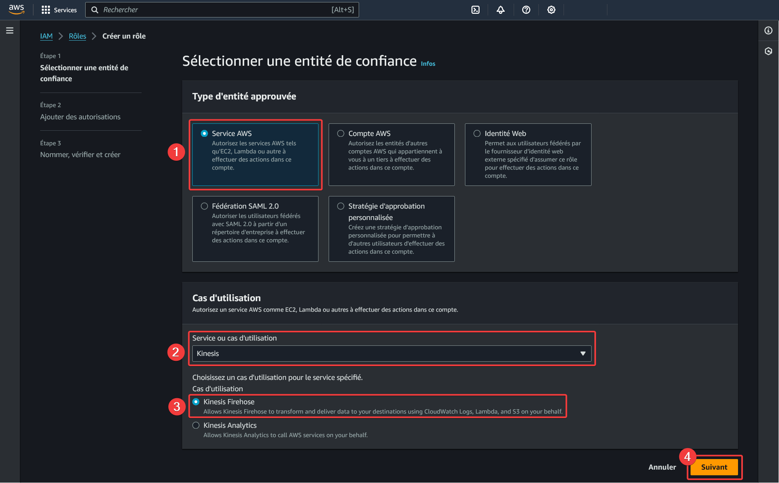This screenshot has width=779, height=483.
Task: Toggle the hamburger side navigation menu
Action: pyautogui.click(x=10, y=30)
